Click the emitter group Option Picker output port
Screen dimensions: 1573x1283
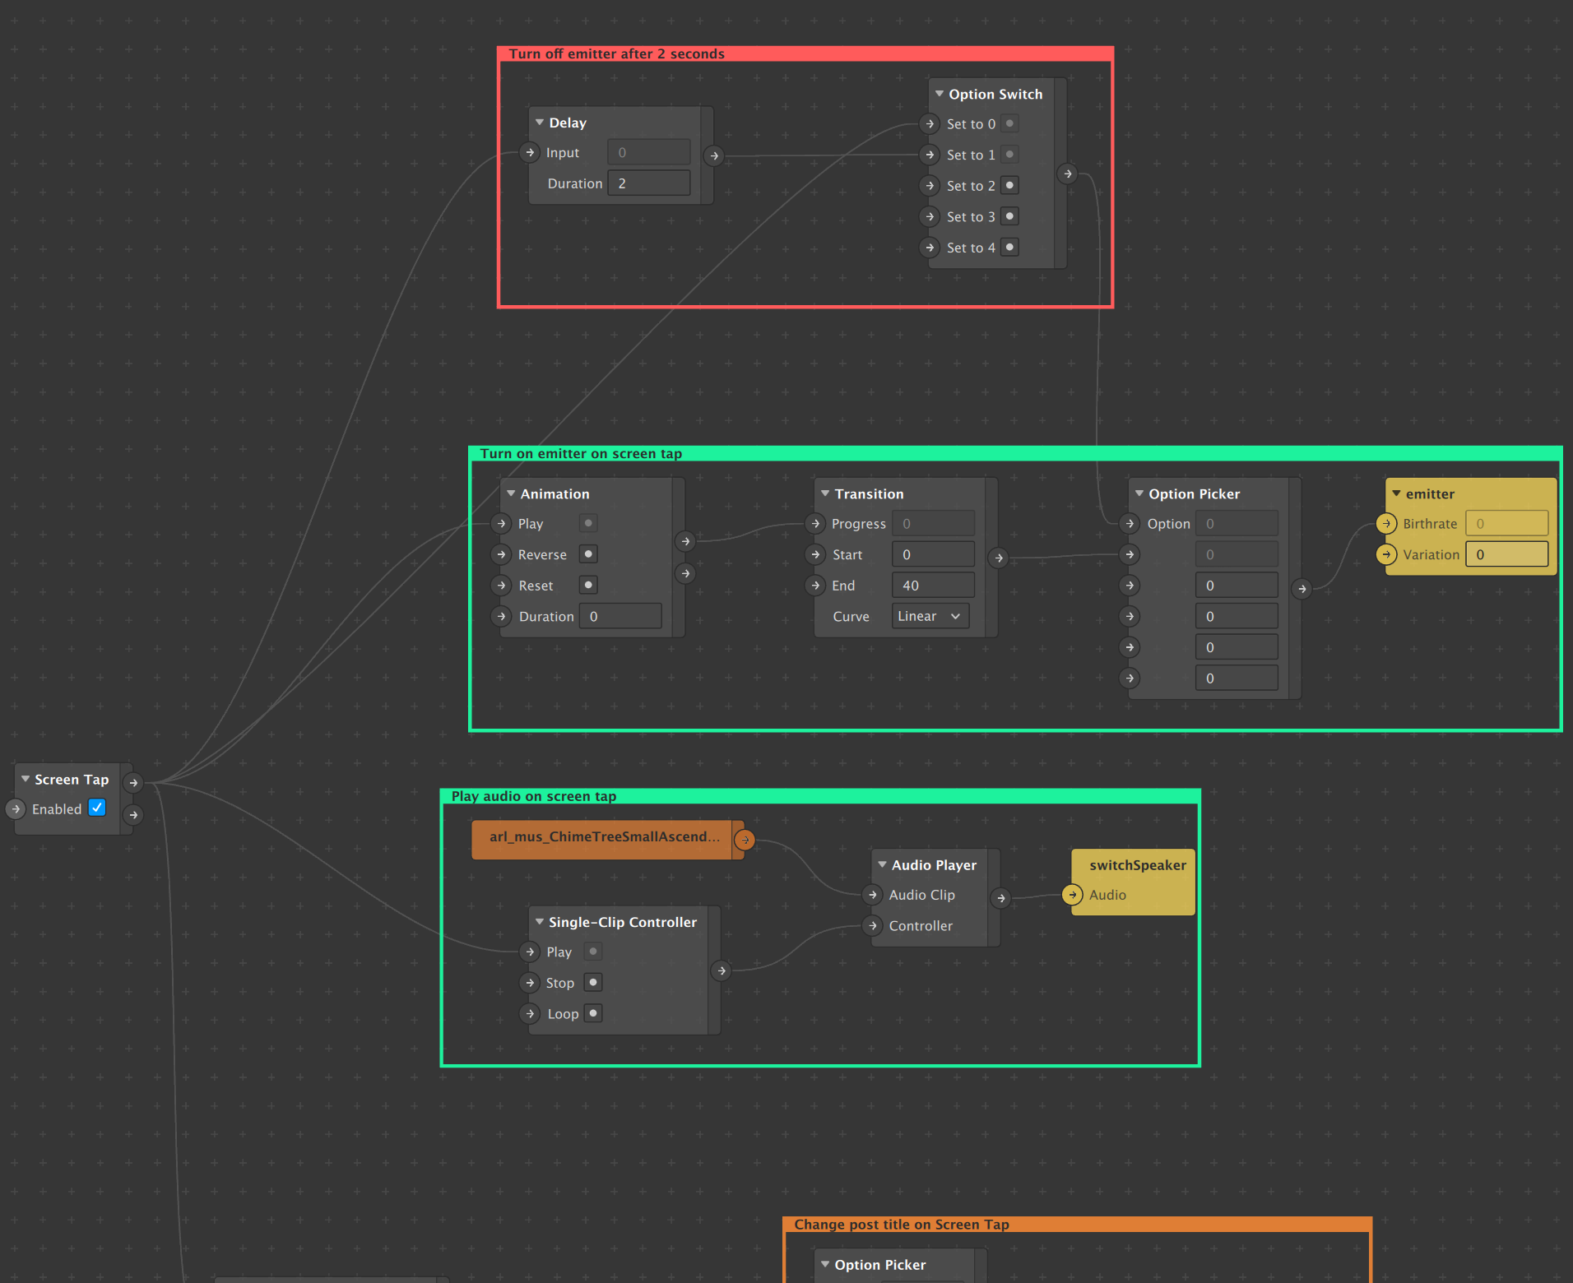(x=1302, y=589)
